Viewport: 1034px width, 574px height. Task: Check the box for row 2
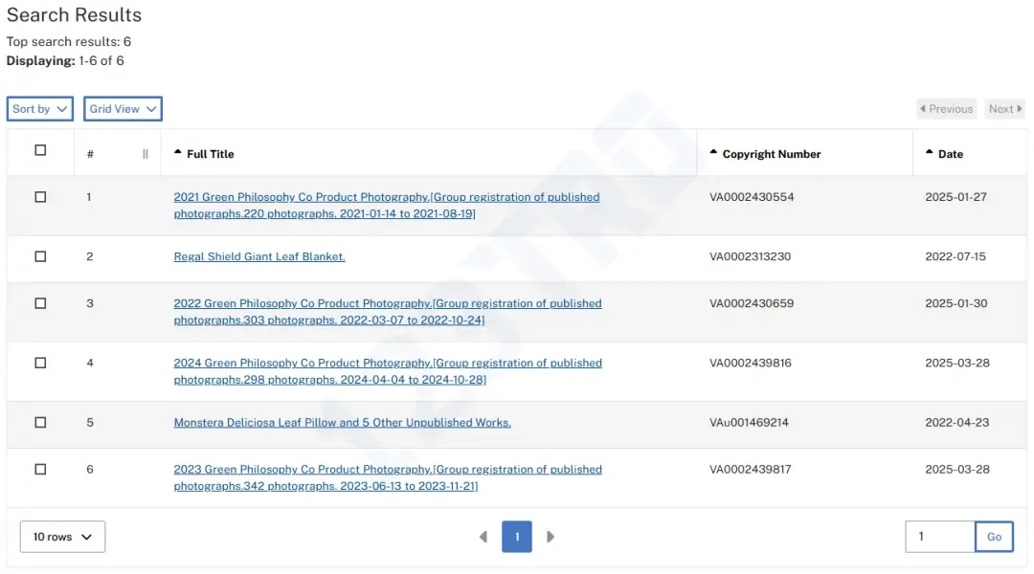point(40,256)
